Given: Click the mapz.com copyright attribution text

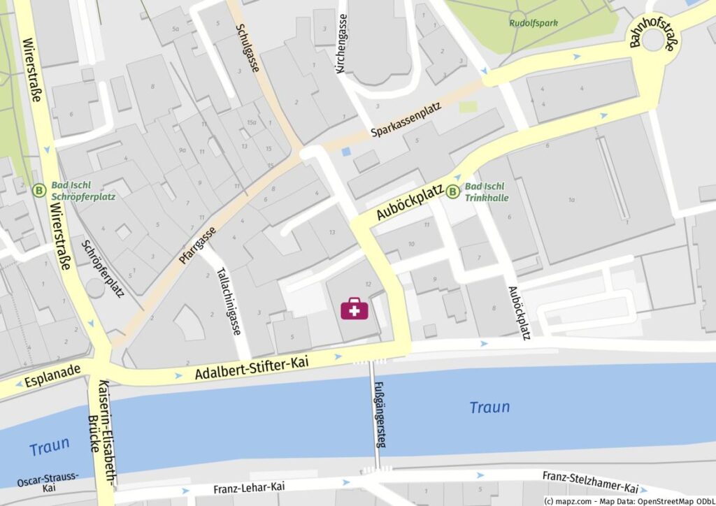Looking at the screenshot, I should click(630, 501).
